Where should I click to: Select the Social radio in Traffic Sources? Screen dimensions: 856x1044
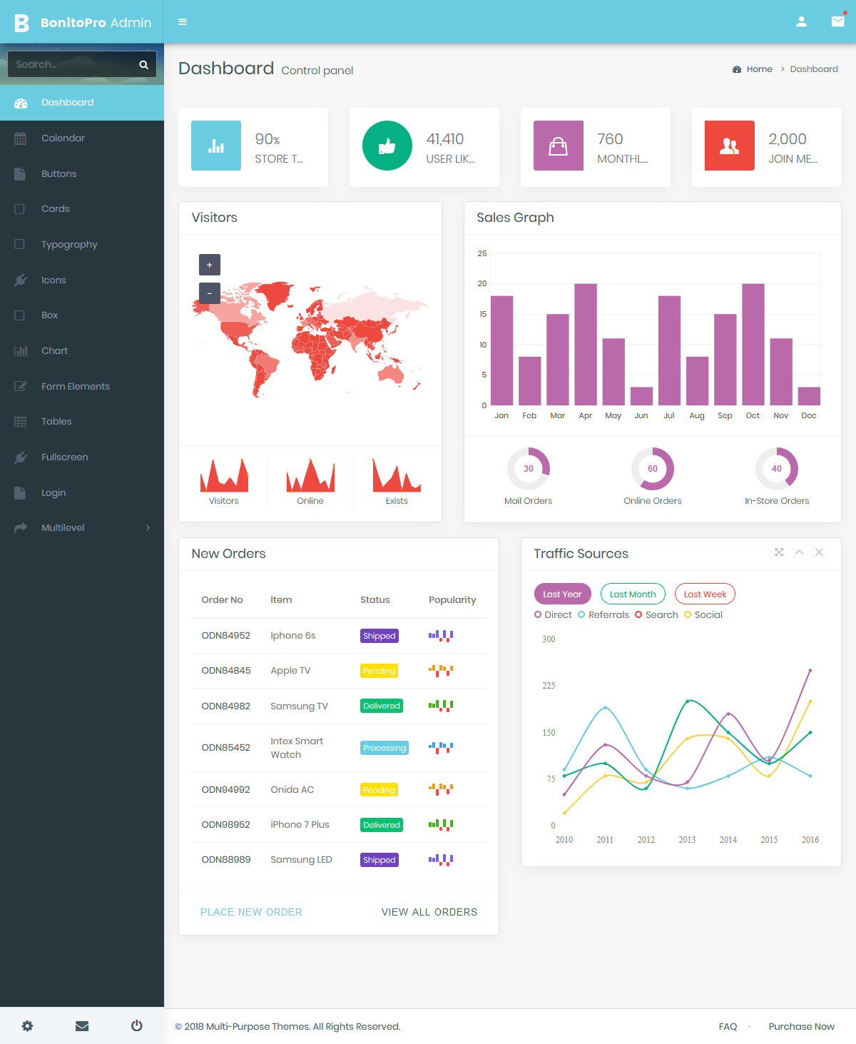[x=689, y=614]
